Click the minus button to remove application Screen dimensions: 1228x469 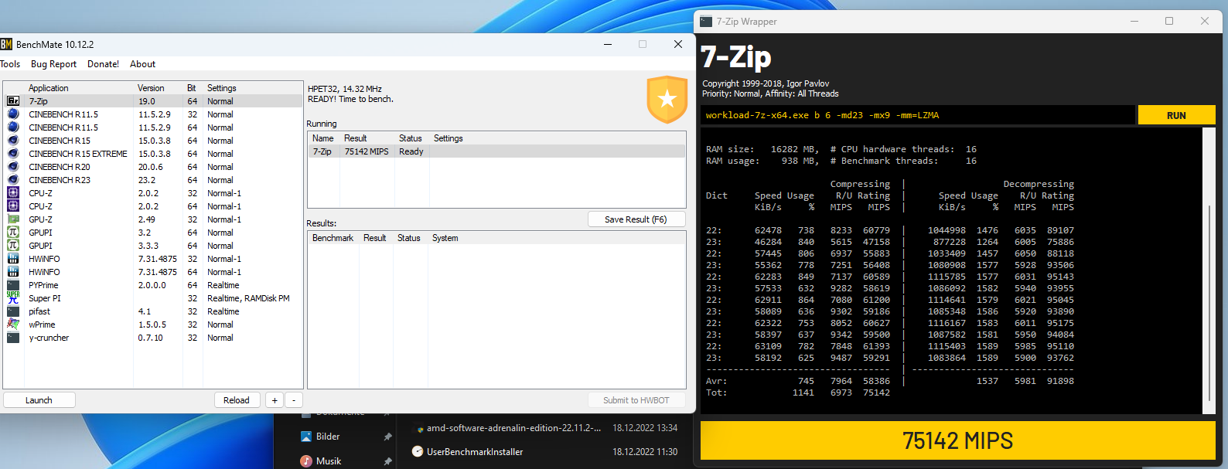click(x=294, y=400)
